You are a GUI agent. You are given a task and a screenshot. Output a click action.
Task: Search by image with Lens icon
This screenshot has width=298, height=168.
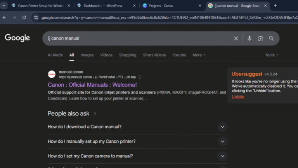(260, 38)
